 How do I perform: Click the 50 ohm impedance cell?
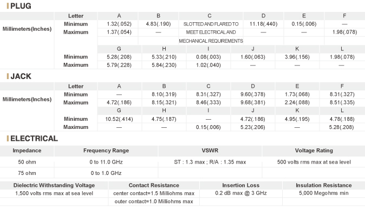[x=27, y=162]
